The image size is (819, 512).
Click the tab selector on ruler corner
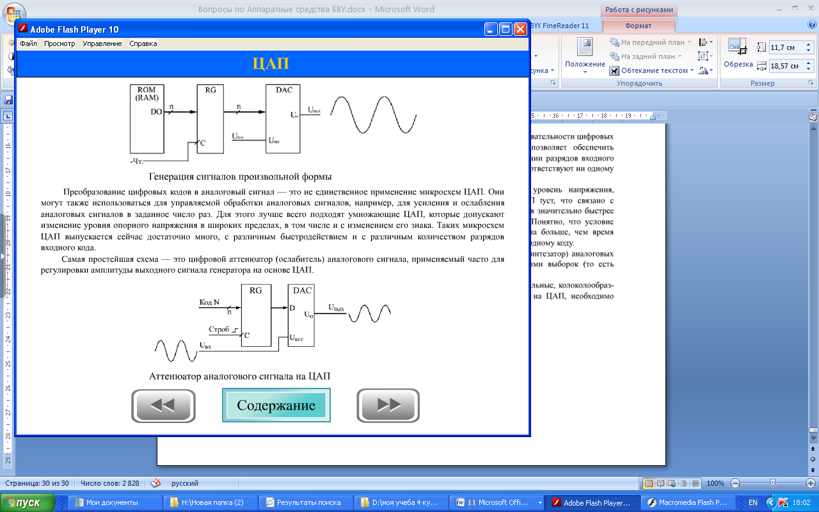pyautogui.click(x=8, y=116)
